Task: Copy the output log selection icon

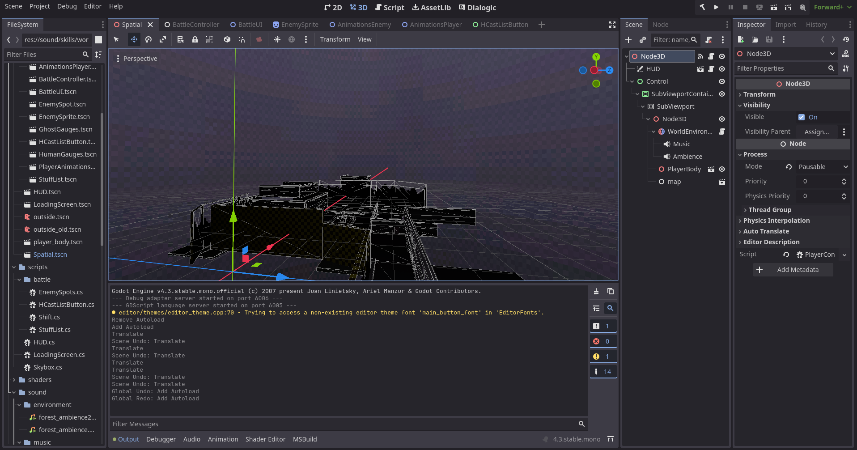Action: 611,291
